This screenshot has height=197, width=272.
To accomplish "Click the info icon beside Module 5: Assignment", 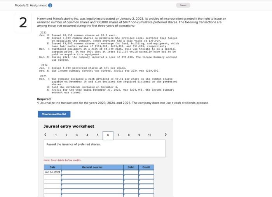I will click(50, 5).
